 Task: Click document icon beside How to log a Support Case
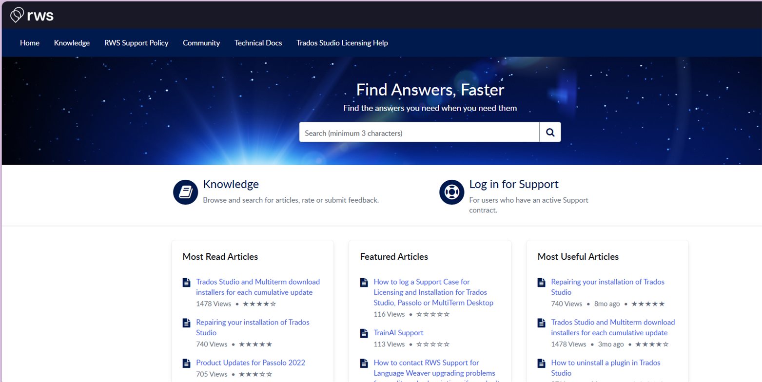pos(364,282)
